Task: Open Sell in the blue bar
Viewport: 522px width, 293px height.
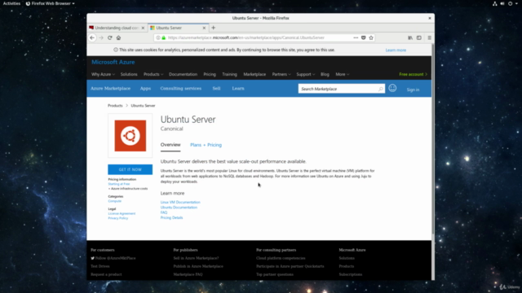Action: click(x=216, y=89)
